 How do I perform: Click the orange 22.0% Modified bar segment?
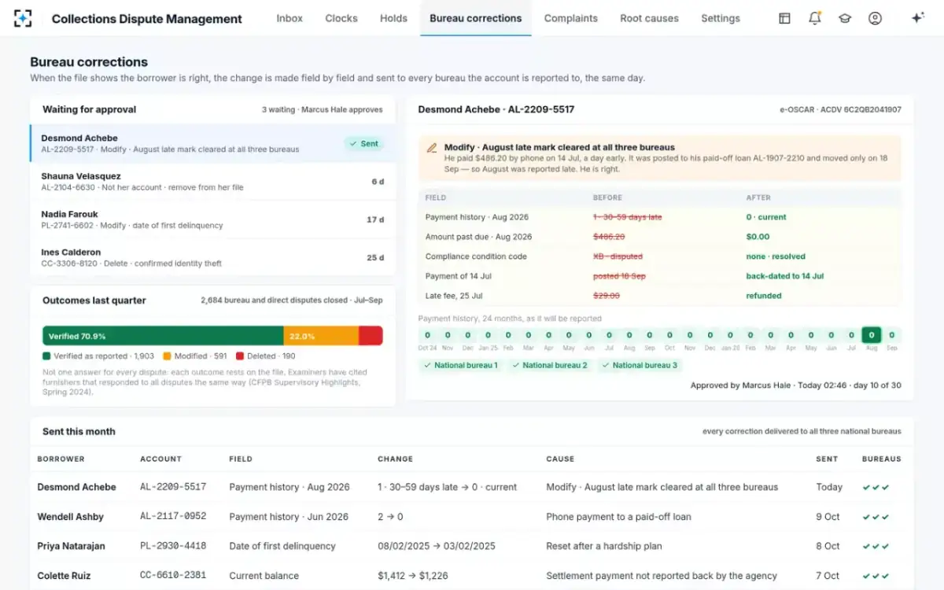coord(321,336)
